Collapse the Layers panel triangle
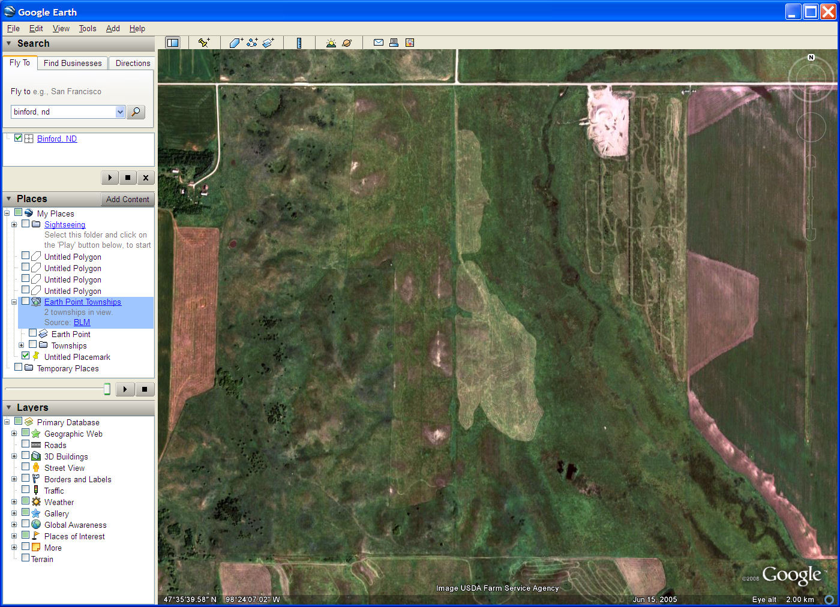Image resolution: width=840 pixels, height=607 pixels. [8, 407]
